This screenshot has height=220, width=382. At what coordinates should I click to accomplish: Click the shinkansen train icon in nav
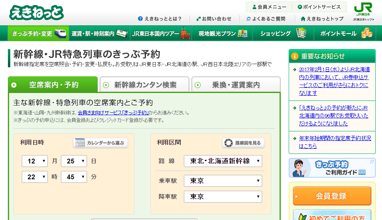coord(60,33)
